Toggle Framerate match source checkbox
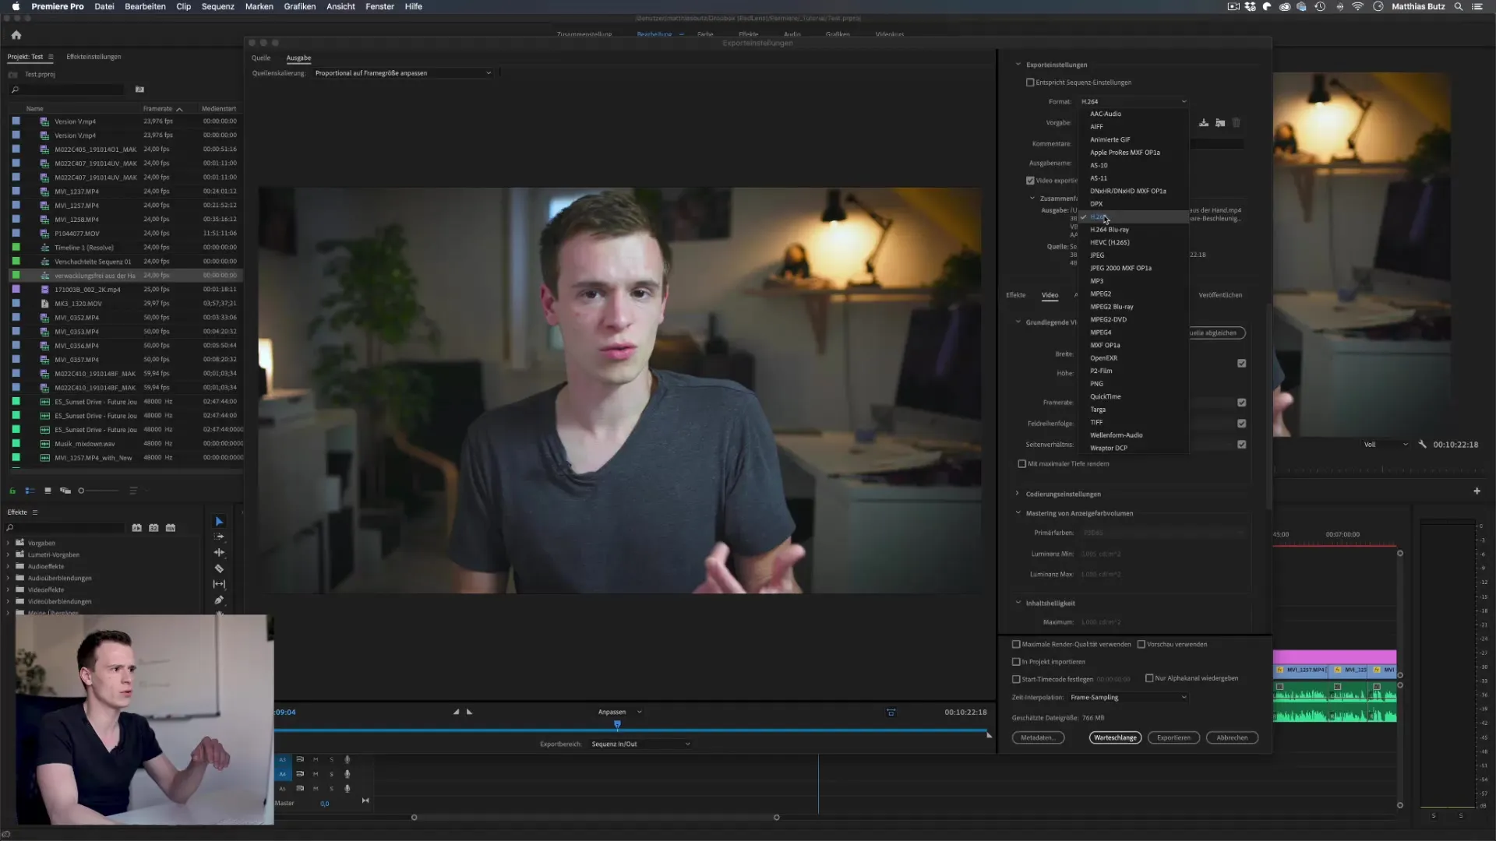The height and width of the screenshot is (841, 1496). tap(1242, 403)
